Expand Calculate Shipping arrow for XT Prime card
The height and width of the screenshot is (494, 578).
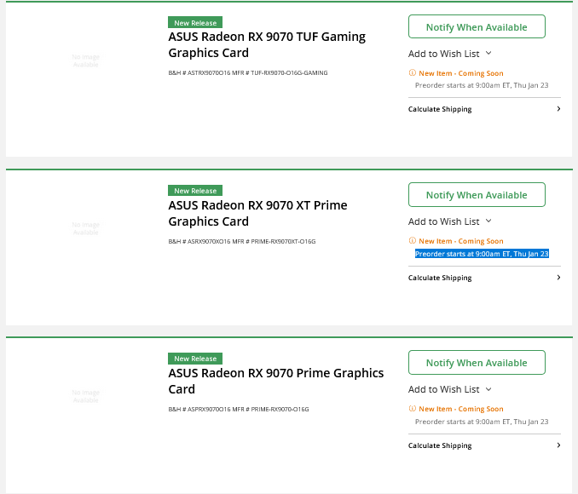coord(558,278)
